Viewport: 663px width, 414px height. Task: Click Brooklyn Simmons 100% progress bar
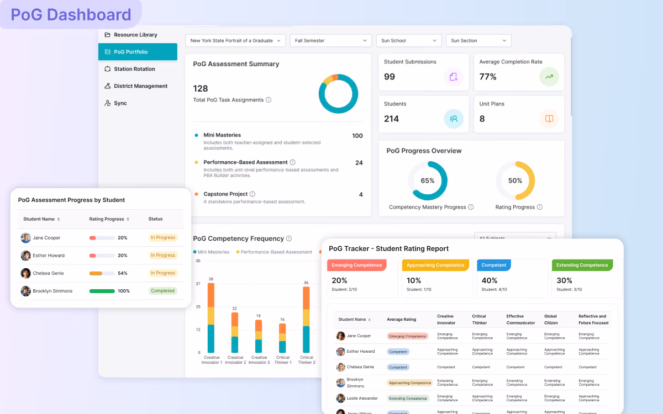pos(102,291)
